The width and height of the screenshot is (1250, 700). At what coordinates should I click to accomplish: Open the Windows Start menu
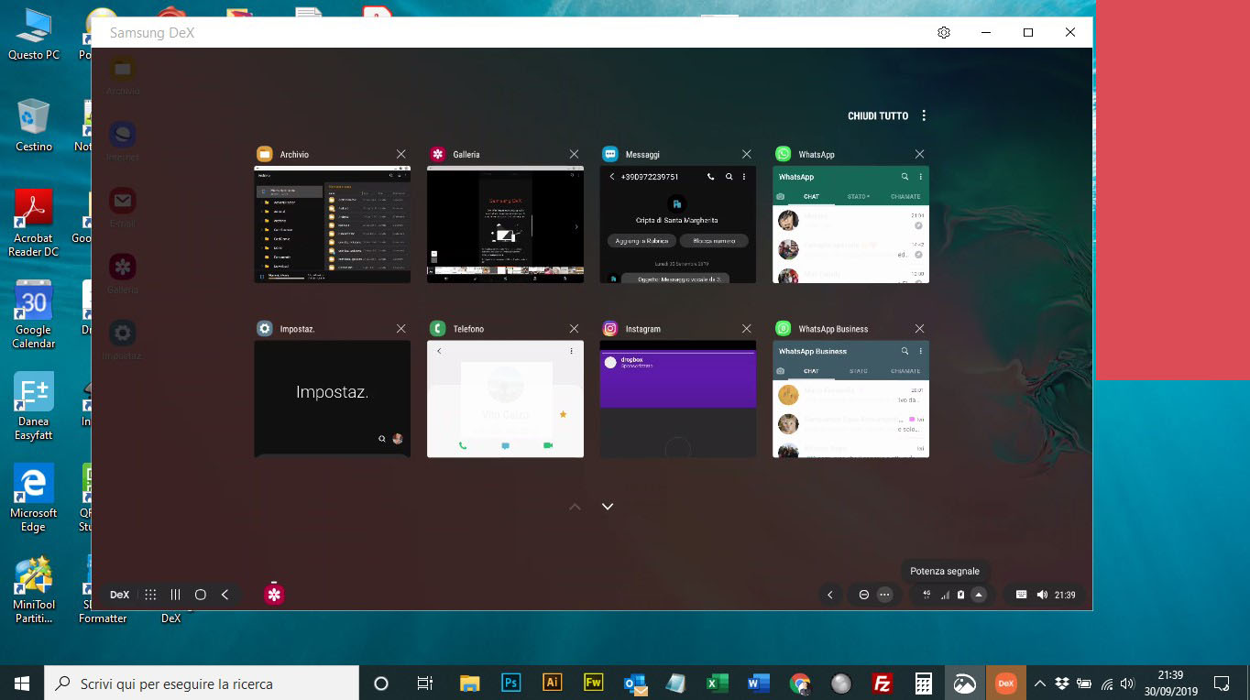click(22, 684)
